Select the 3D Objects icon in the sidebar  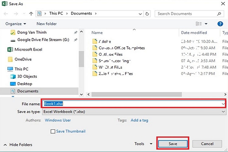click(x=13, y=77)
